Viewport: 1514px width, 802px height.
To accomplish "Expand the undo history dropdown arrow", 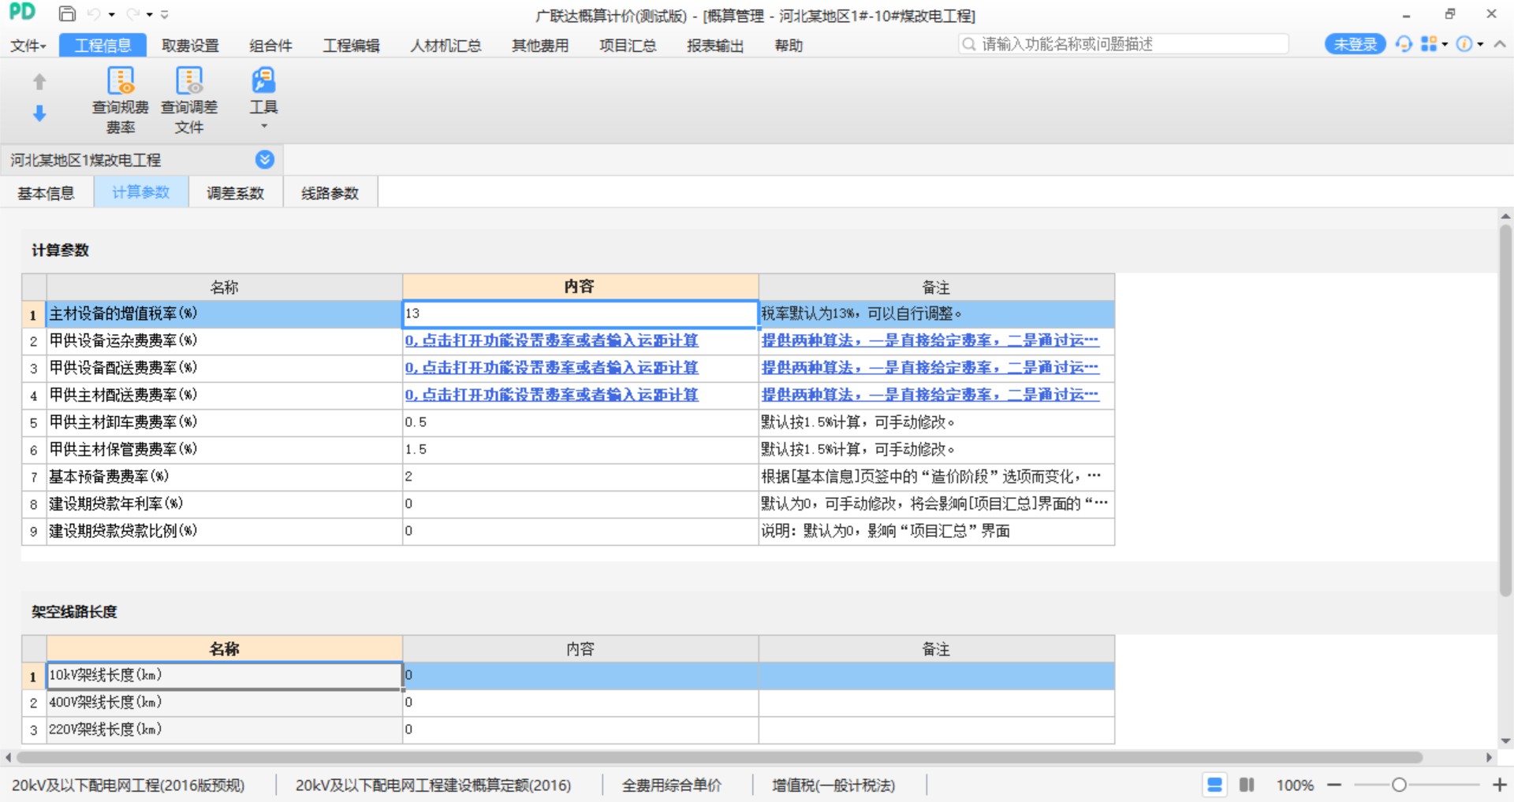I will (111, 15).
